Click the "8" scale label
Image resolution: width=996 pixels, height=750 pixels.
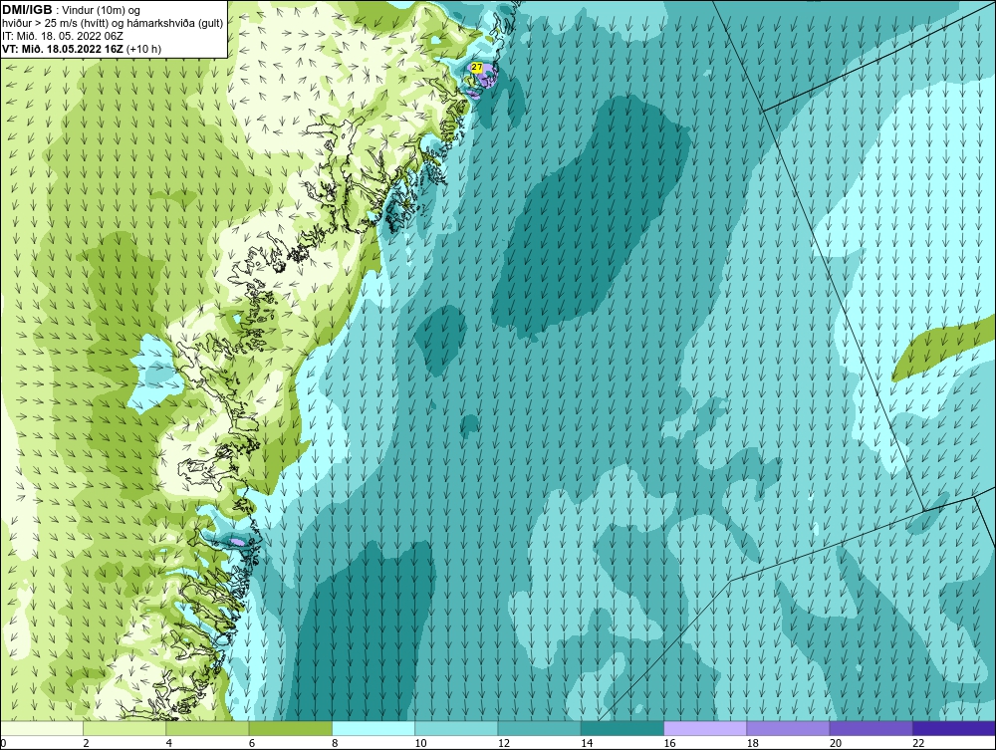pos(335,743)
